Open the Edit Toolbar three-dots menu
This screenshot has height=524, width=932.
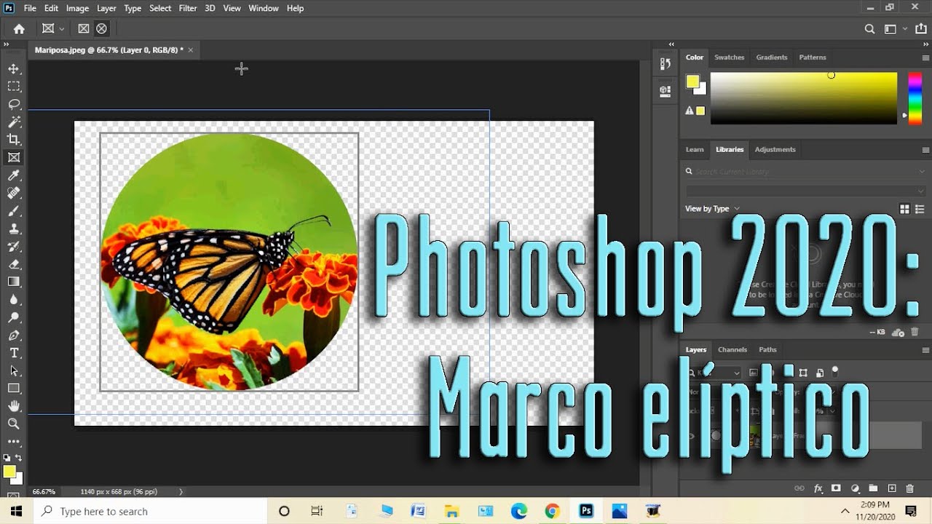[x=14, y=442]
